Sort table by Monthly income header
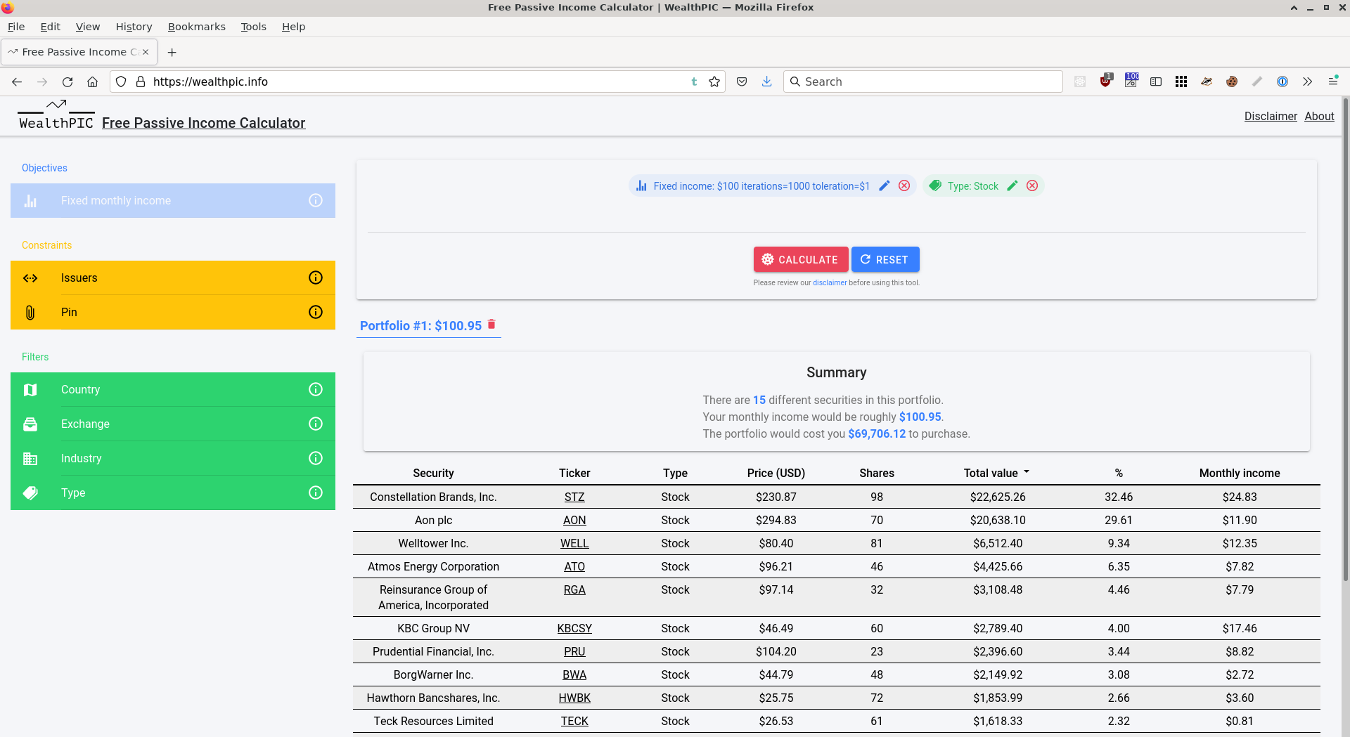The width and height of the screenshot is (1350, 737). pos(1239,473)
